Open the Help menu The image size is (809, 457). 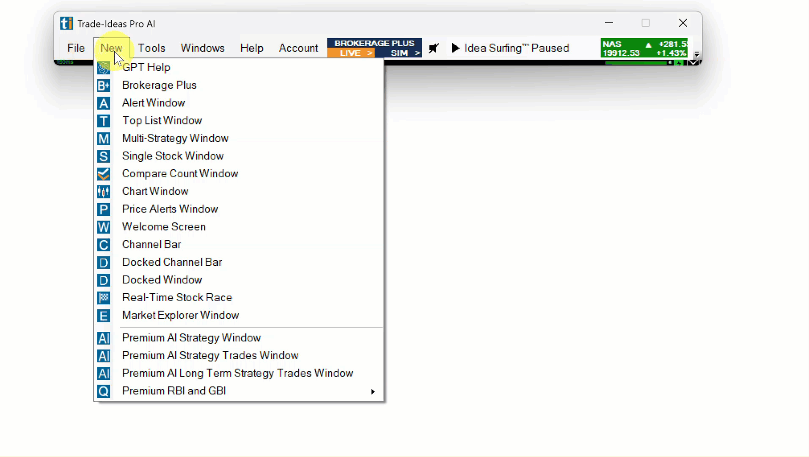pyautogui.click(x=252, y=48)
